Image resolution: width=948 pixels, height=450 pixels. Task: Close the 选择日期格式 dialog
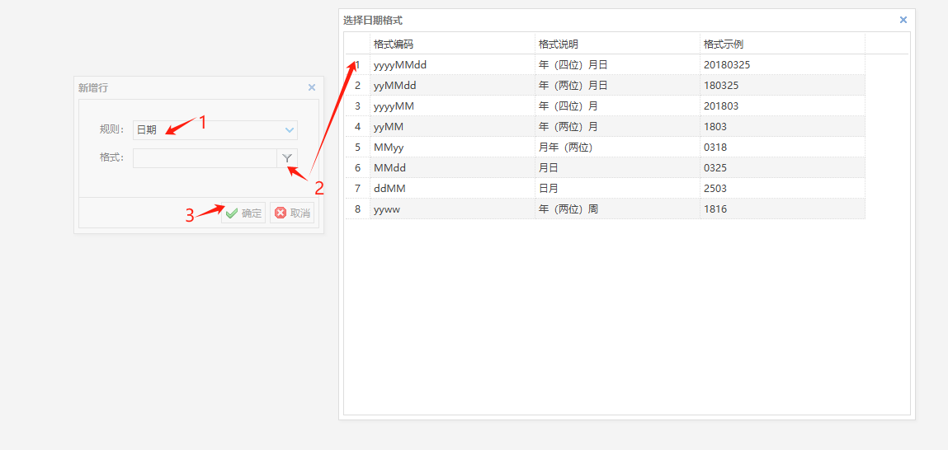(x=903, y=20)
